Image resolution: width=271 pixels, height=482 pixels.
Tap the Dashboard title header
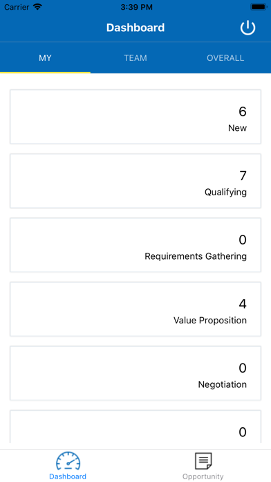pyautogui.click(x=135, y=28)
